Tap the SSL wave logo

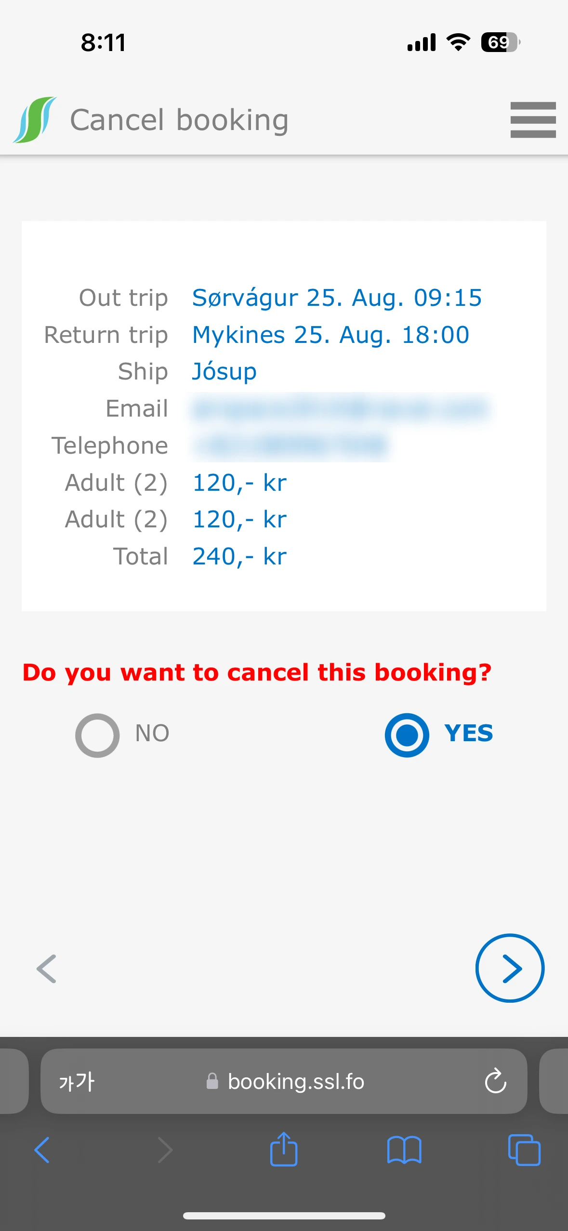[x=35, y=120]
